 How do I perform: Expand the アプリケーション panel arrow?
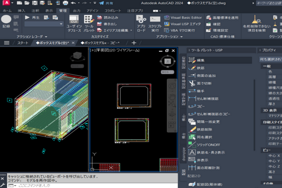pos(181,37)
